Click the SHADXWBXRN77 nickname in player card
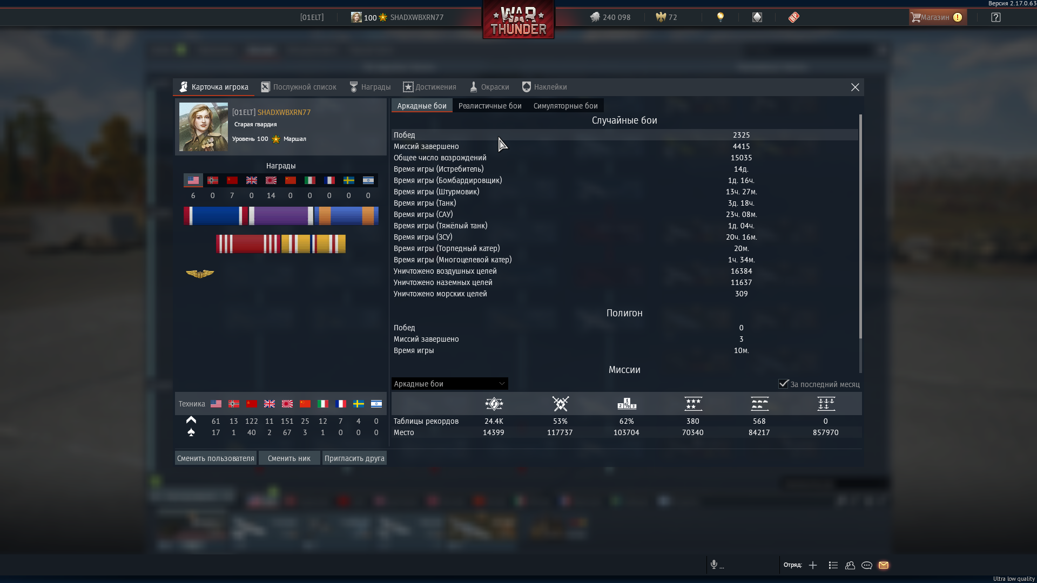Viewport: 1037px width, 583px height. [284, 112]
